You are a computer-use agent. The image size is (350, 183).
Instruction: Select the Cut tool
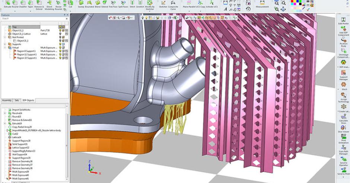[70, 4]
